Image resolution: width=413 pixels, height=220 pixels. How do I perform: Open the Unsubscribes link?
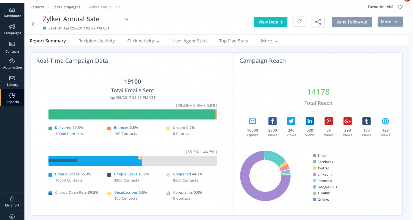coord(126,193)
